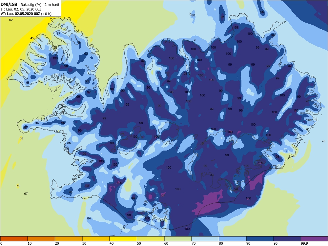Screen dimensions: 328x246
Task: Click the '45' humidity value on map
Action: click(32, 38)
